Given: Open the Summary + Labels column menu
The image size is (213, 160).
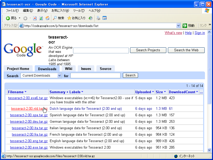Looking at the screenshot, I should (x=82, y=92).
